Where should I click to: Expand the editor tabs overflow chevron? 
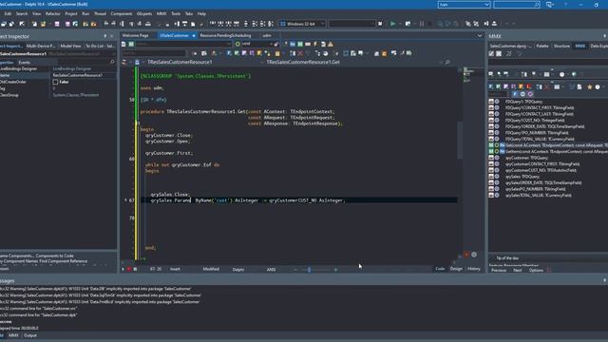pos(480,36)
